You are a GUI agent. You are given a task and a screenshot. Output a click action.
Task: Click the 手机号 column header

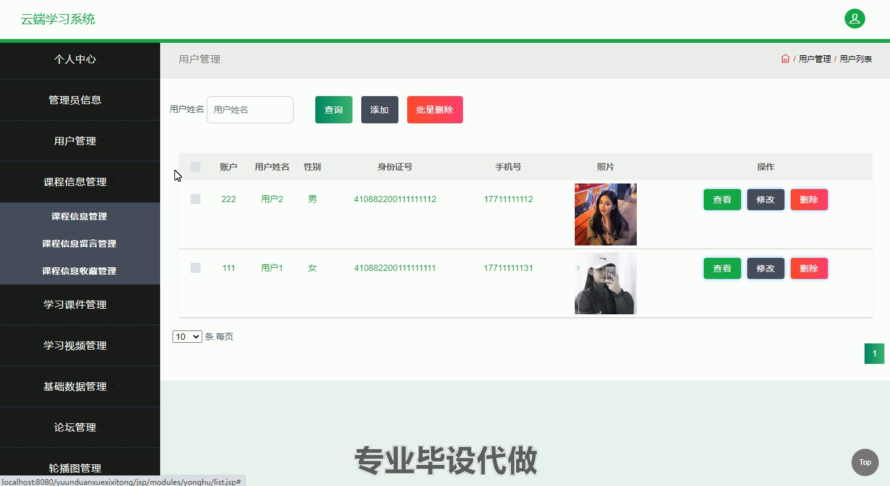tap(508, 167)
